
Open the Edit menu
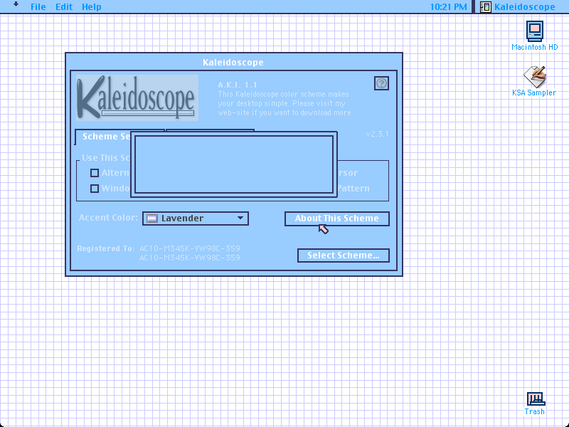(x=64, y=7)
